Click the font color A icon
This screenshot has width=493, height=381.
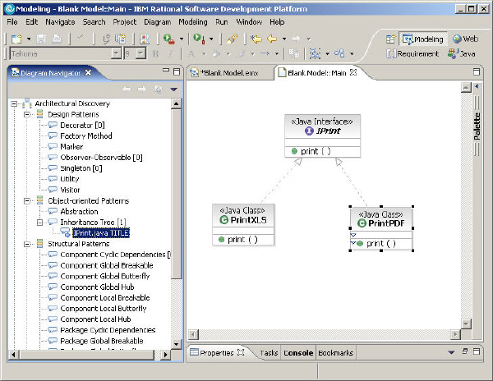[191, 54]
